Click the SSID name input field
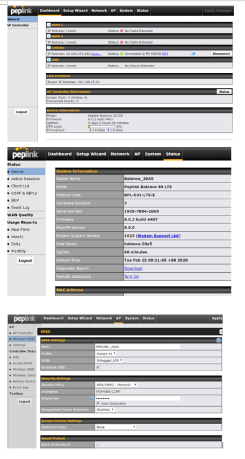Screen dimensions: 245x459 (138, 347)
